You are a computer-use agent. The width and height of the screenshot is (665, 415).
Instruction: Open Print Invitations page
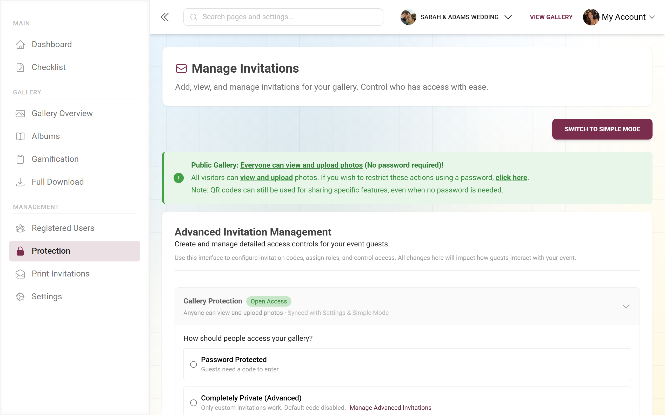75,274
